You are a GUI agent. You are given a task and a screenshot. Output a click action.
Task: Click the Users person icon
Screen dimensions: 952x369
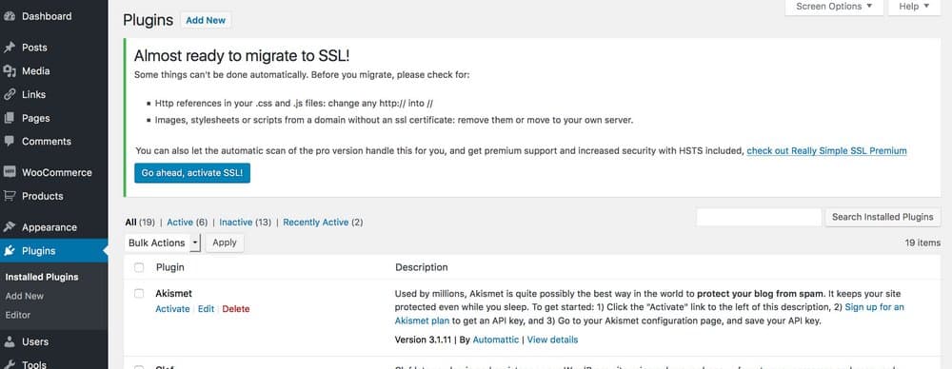(10, 341)
